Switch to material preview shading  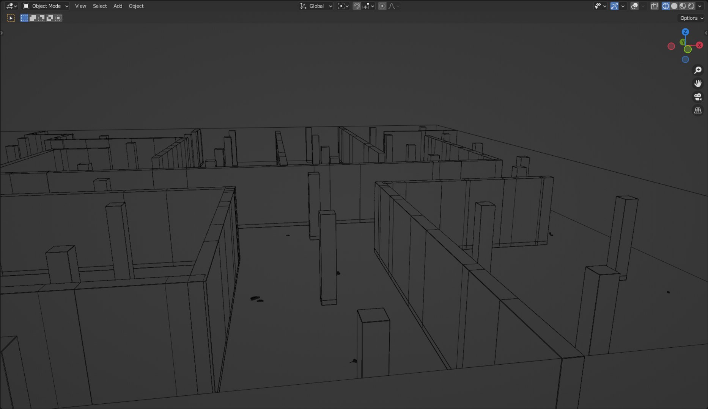click(683, 6)
